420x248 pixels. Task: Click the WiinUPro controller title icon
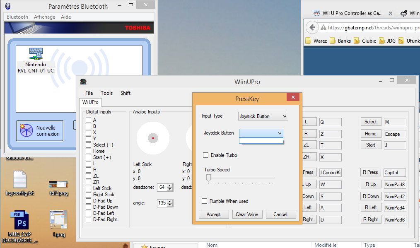click(x=83, y=82)
